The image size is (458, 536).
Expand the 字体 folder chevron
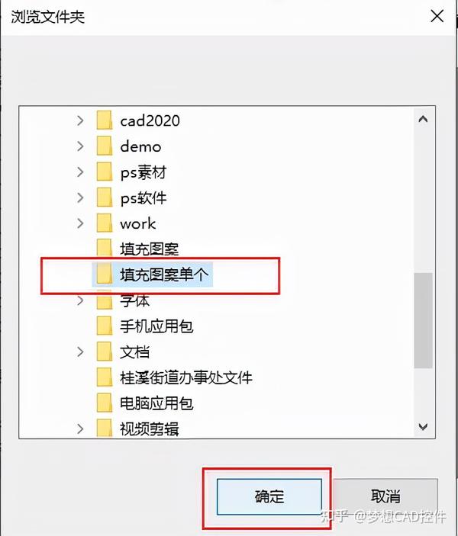(80, 301)
